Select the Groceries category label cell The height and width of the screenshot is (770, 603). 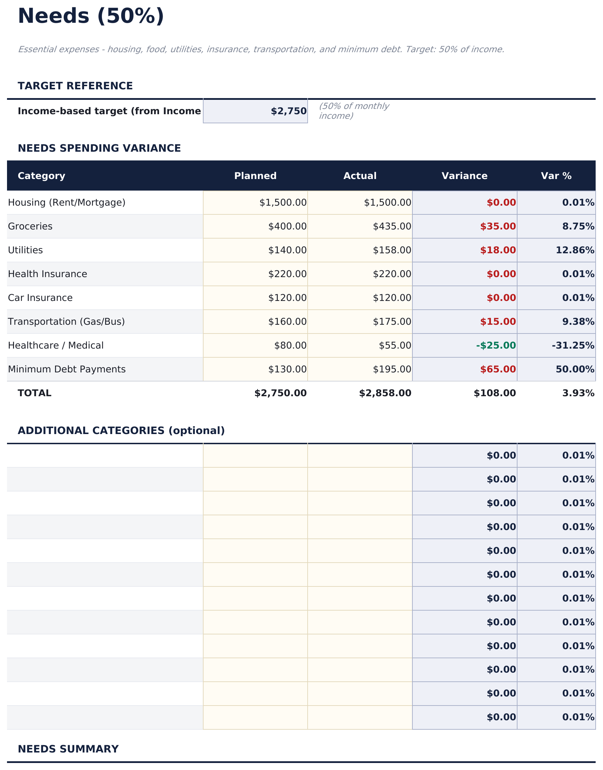click(x=104, y=226)
